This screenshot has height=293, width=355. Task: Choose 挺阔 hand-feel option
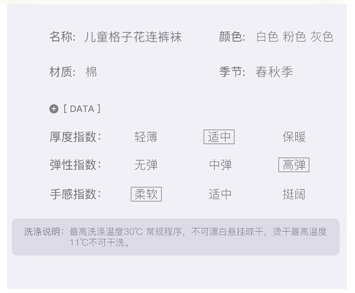294,194
